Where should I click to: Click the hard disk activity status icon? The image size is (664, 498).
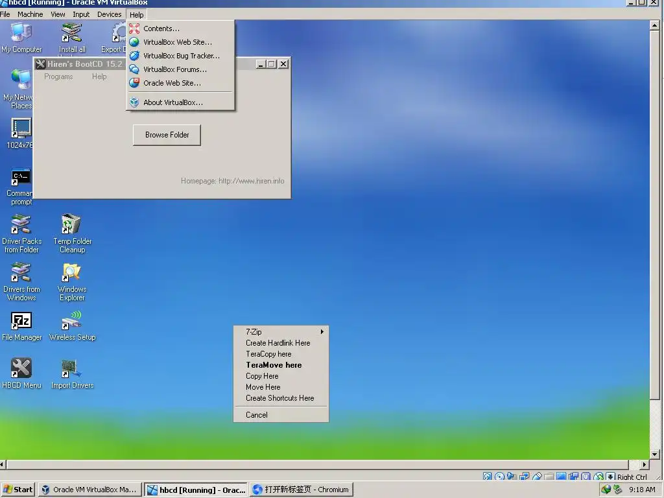click(488, 477)
